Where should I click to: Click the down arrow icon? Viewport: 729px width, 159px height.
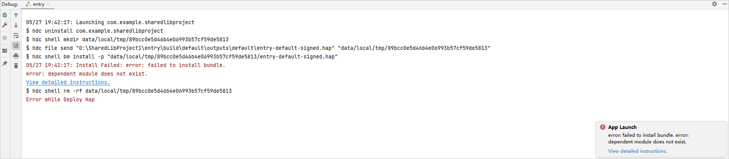pos(16,25)
